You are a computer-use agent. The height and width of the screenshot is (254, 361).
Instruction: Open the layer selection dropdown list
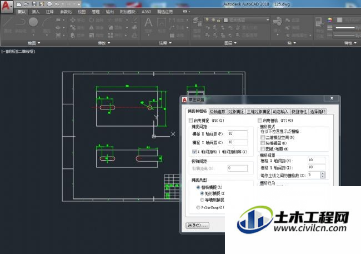[x=268, y=20]
